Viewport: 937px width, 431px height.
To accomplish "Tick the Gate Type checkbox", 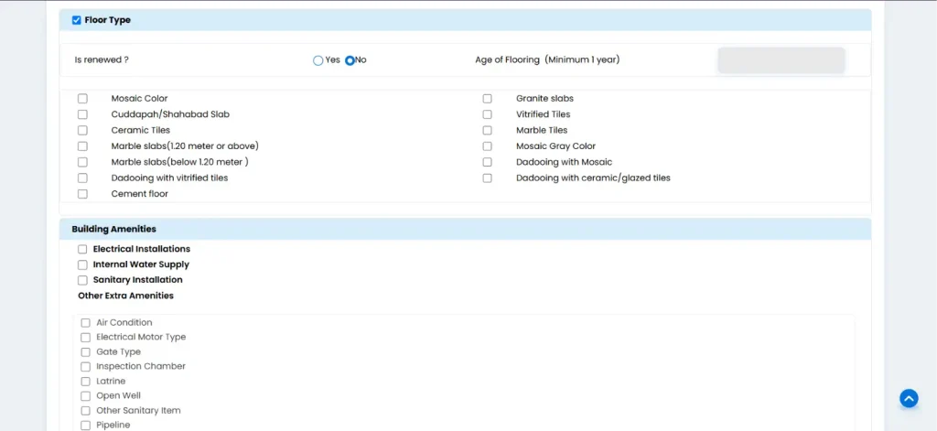I will 85,352.
